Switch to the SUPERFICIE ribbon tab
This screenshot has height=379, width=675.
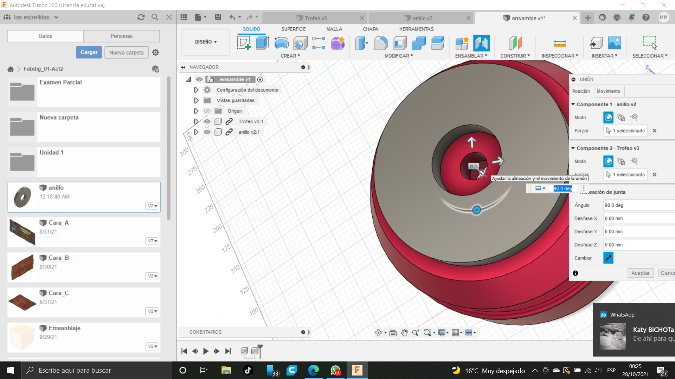pyautogui.click(x=293, y=29)
